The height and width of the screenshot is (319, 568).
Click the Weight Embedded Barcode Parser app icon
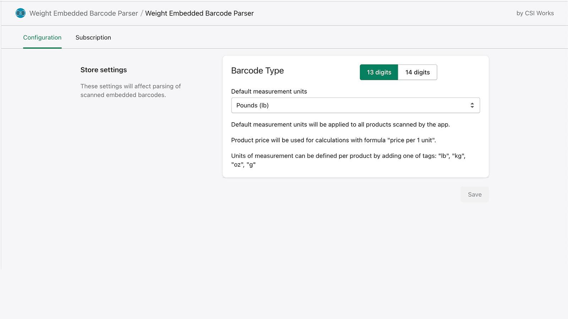pyautogui.click(x=21, y=13)
